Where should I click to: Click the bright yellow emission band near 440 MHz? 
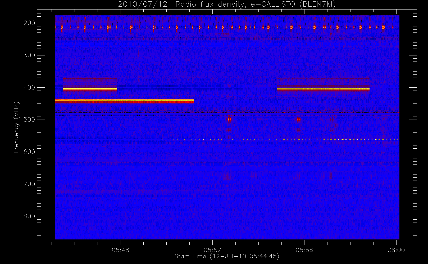click(124, 101)
